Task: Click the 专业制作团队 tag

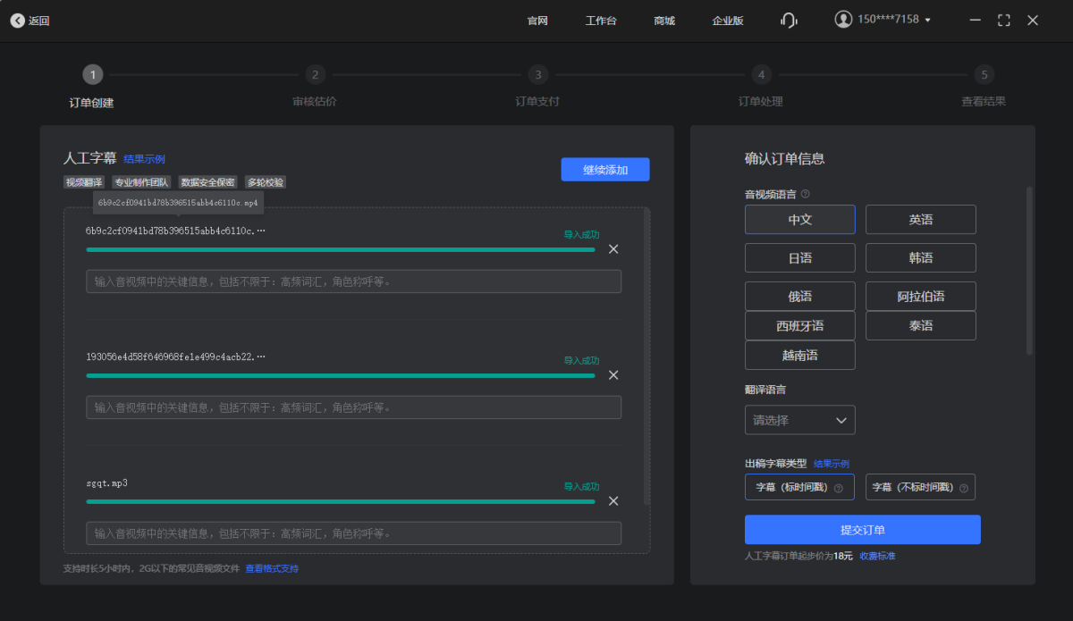Action: 141,182
